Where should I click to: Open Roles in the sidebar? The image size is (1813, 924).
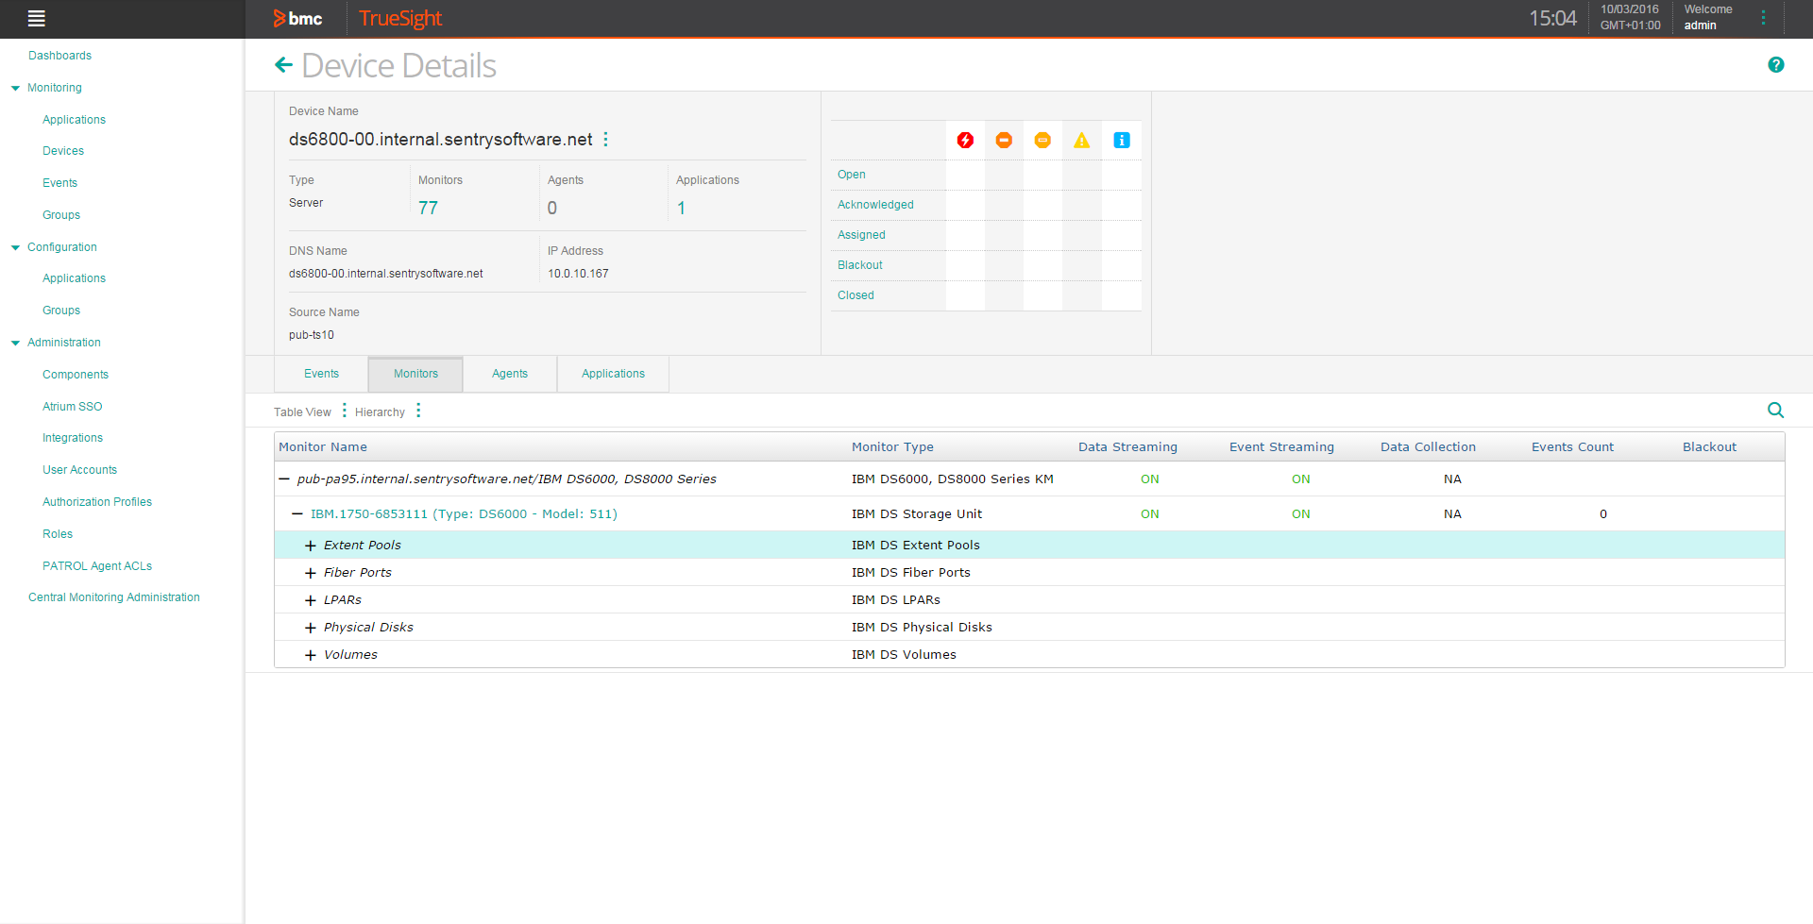[58, 534]
